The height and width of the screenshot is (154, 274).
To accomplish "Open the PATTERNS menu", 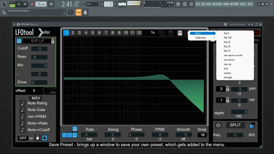I will tap(217, 4).
